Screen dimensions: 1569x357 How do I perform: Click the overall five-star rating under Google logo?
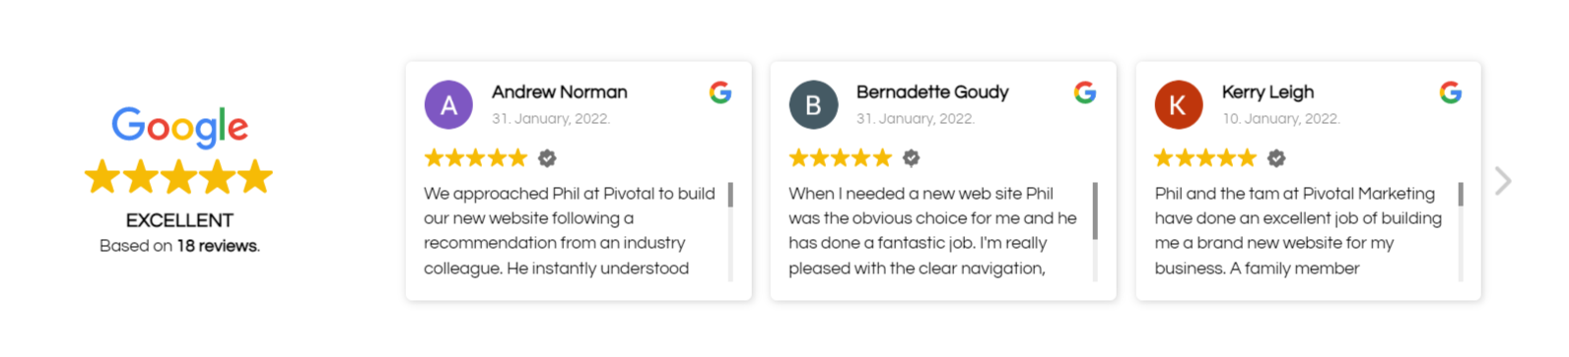[178, 177]
